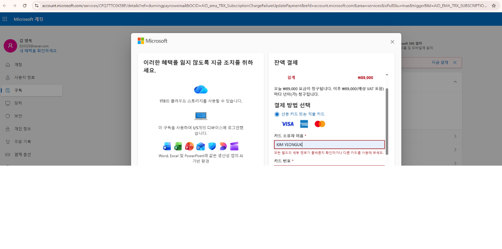Collapse the subscription card with the chevron-up
This screenshot has height=249, width=502.
455,82
